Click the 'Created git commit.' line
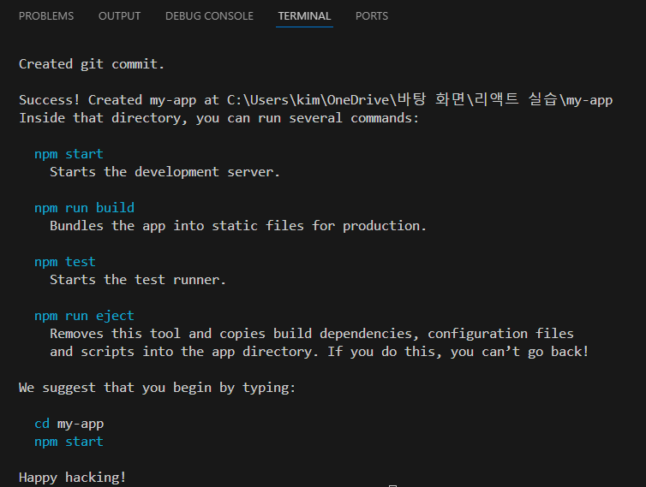 point(92,64)
